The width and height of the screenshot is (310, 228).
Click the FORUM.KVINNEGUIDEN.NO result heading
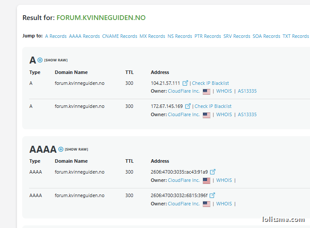coord(101,17)
